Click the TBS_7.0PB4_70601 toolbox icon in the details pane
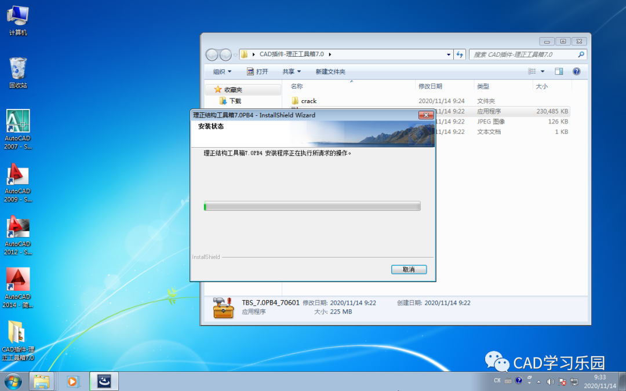This screenshot has height=391, width=626. click(x=223, y=308)
